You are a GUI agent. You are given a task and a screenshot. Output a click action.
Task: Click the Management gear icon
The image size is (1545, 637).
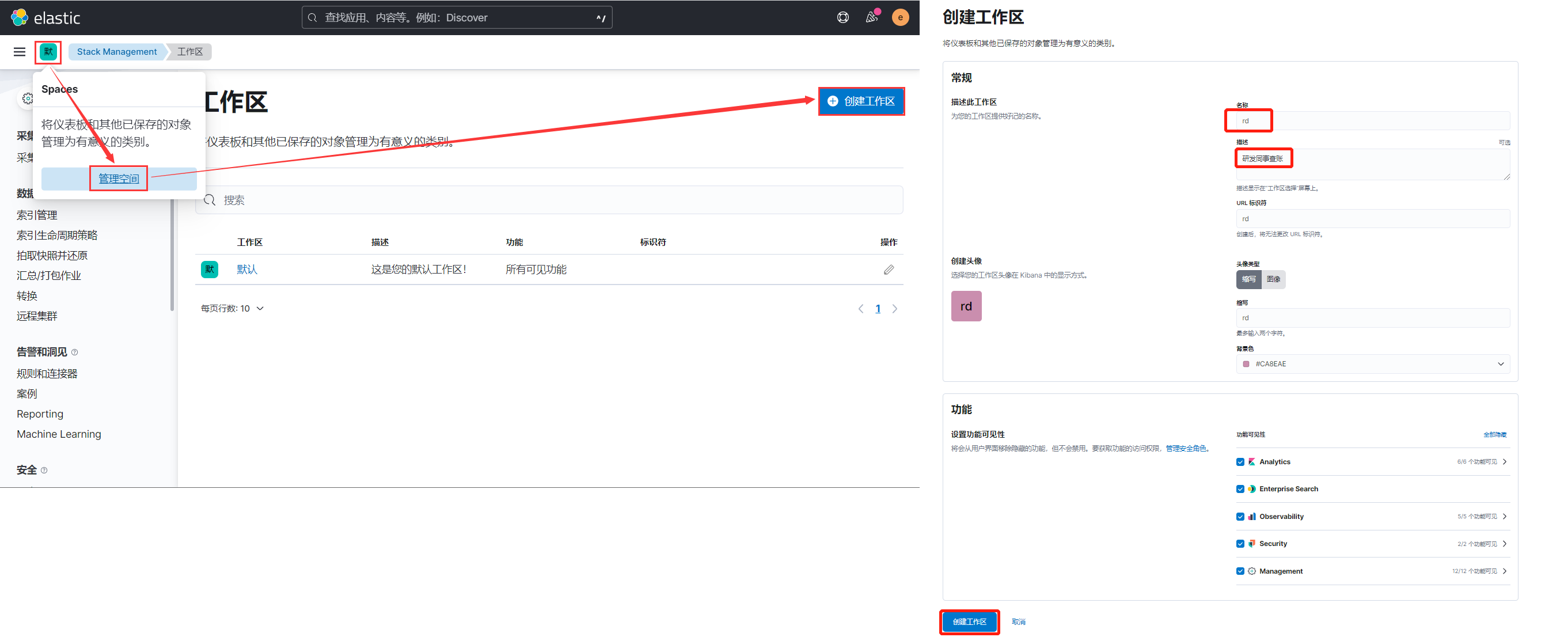coord(1252,571)
